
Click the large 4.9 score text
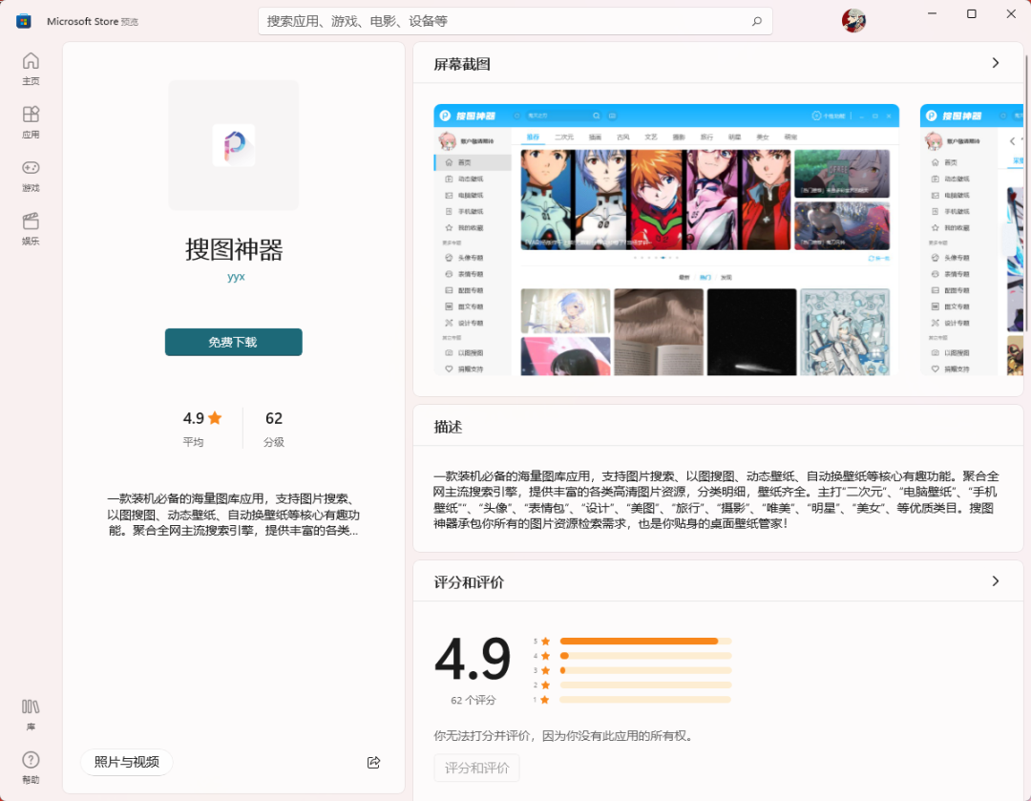tap(473, 659)
